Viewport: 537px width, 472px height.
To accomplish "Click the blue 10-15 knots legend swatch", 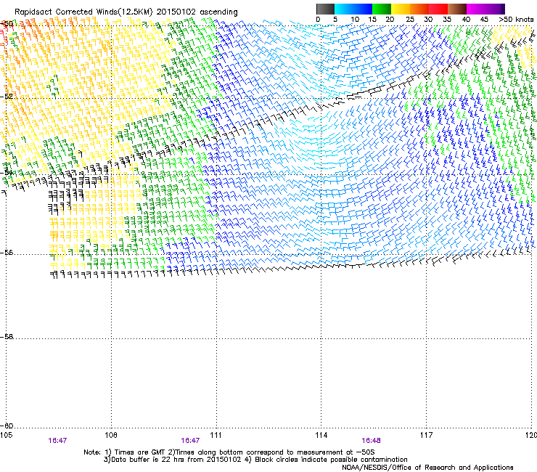I will (363, 9).
